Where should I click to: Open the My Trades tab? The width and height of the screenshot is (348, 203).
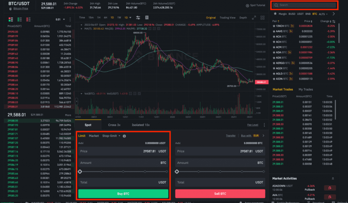click(306, 89)
